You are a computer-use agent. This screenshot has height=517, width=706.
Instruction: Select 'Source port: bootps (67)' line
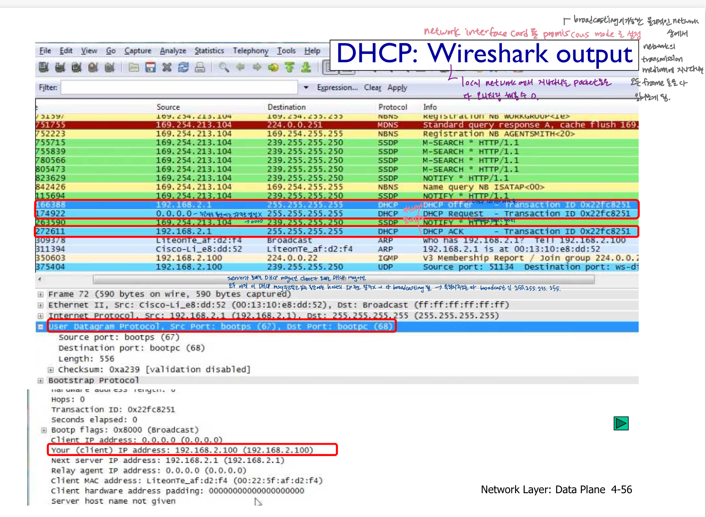119,337
